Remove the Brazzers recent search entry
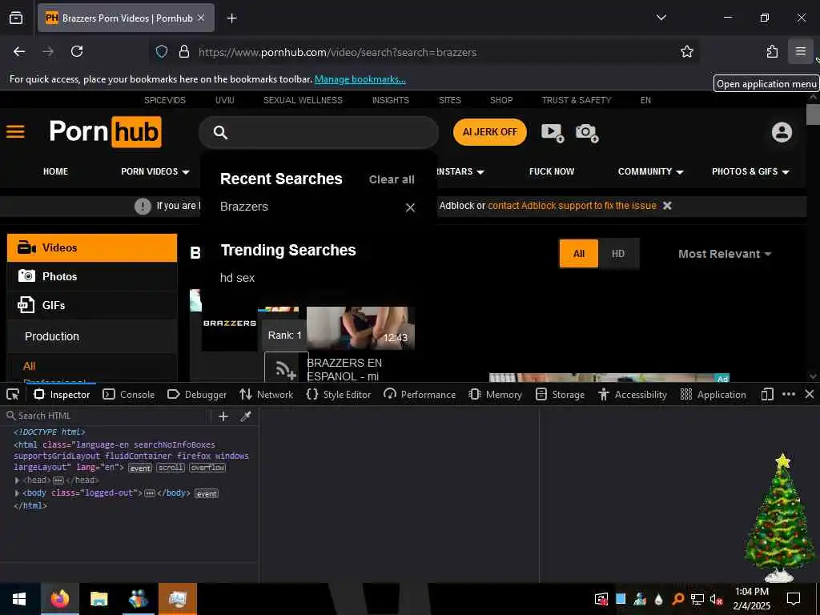The width and height of the screenshot is (820, 615). coord(411,207)
